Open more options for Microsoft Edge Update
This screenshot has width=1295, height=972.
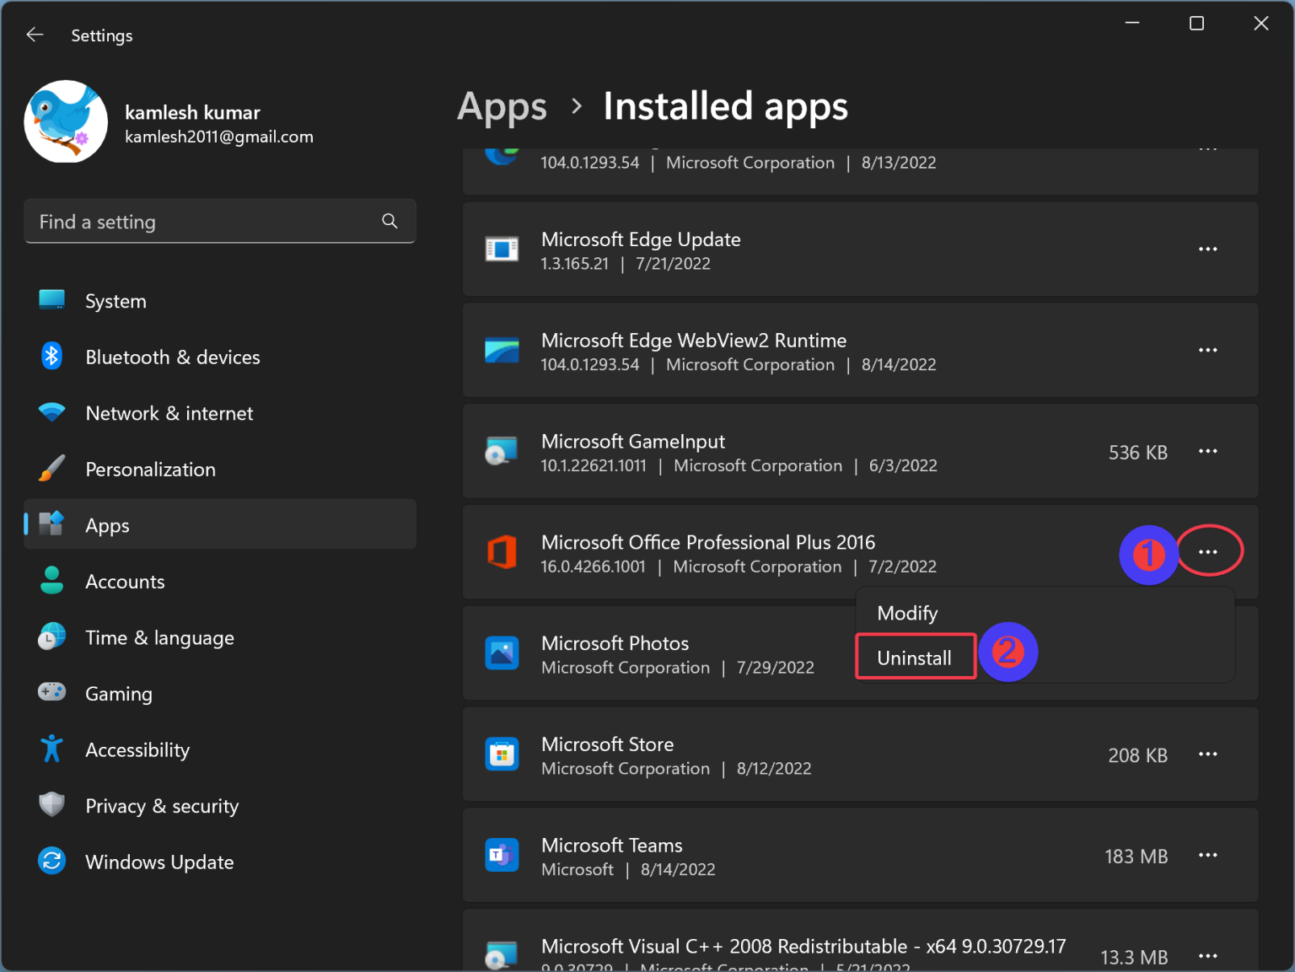click(1207, 249)
